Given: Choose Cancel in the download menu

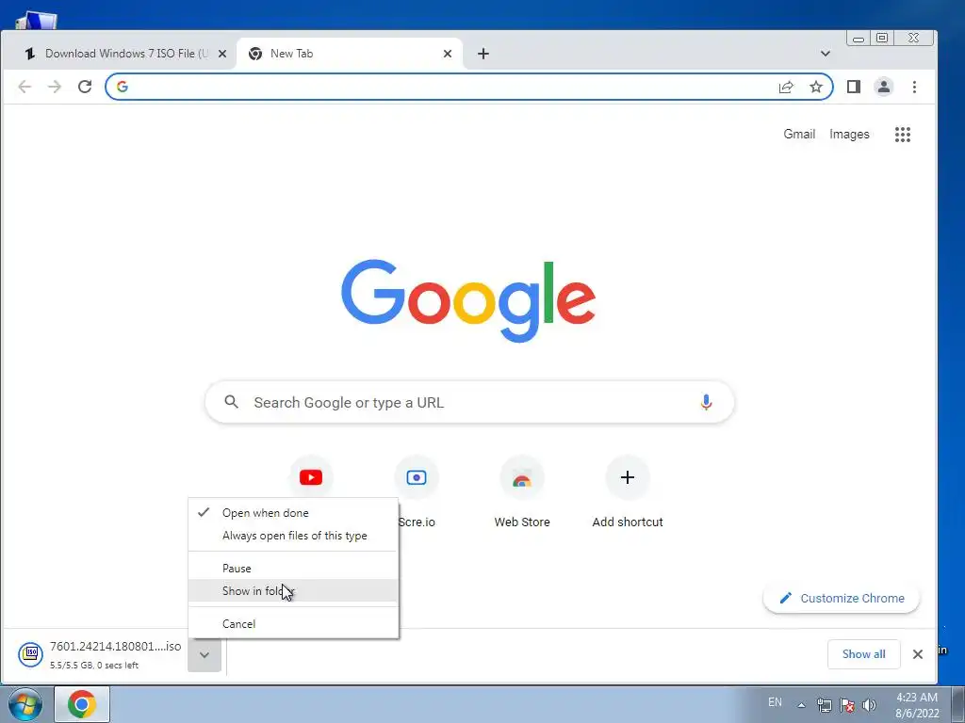Looking at the screenshot, I should [294, 623].
